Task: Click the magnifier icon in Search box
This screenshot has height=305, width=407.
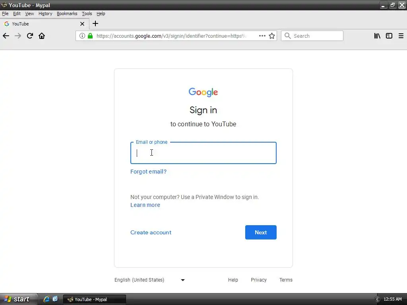Action: click(287, 36)
